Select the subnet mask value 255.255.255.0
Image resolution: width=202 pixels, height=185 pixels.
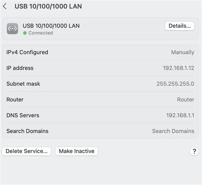click(175, 84)
